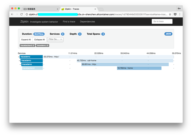Open a new browser tab

[101, 9]
